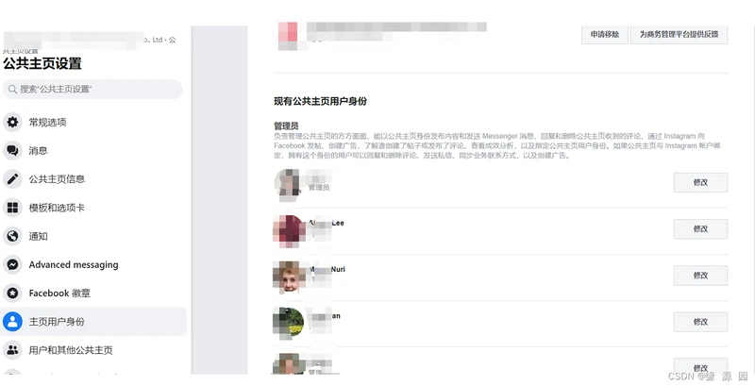Screen dimensions: 755x386
Task: Focus the 搜索公共主页设置 search field
Action: [92, 89]
